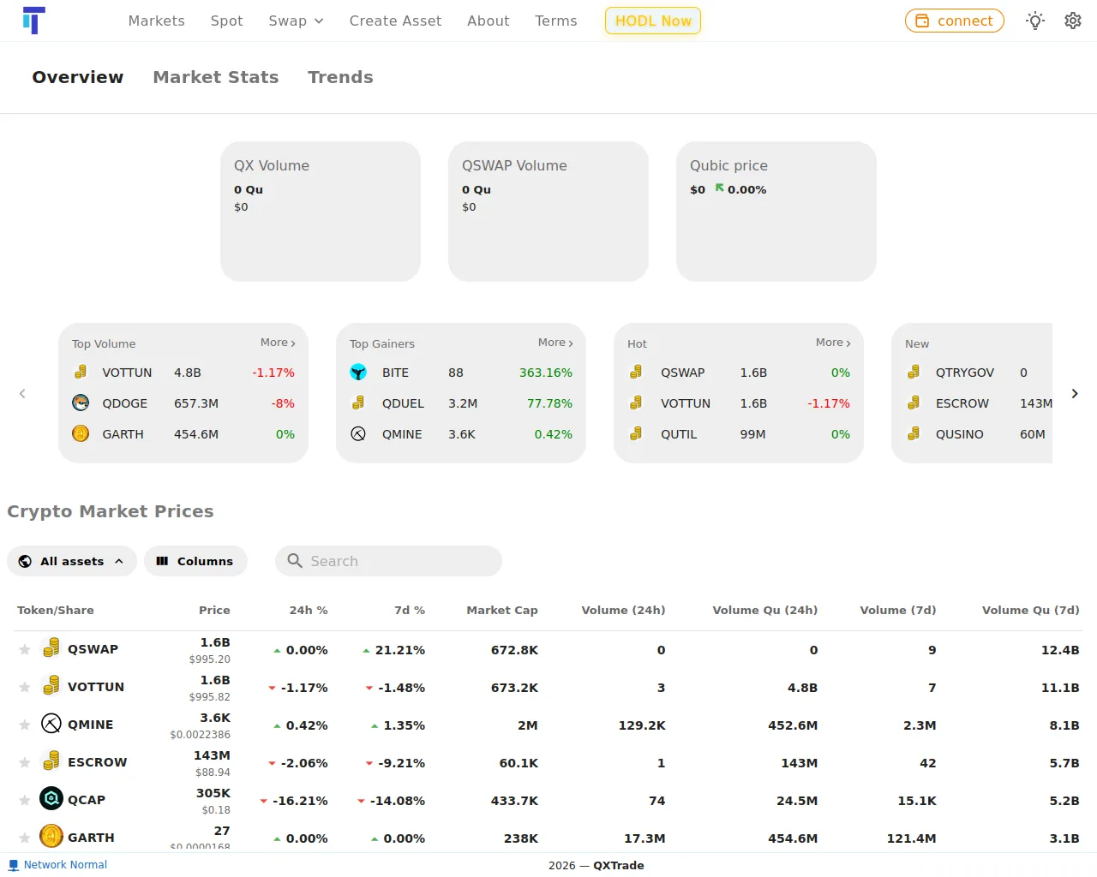Viewport: 1097px width, 877px height.
Task: Open the Terms page
Action: (555, 21)
